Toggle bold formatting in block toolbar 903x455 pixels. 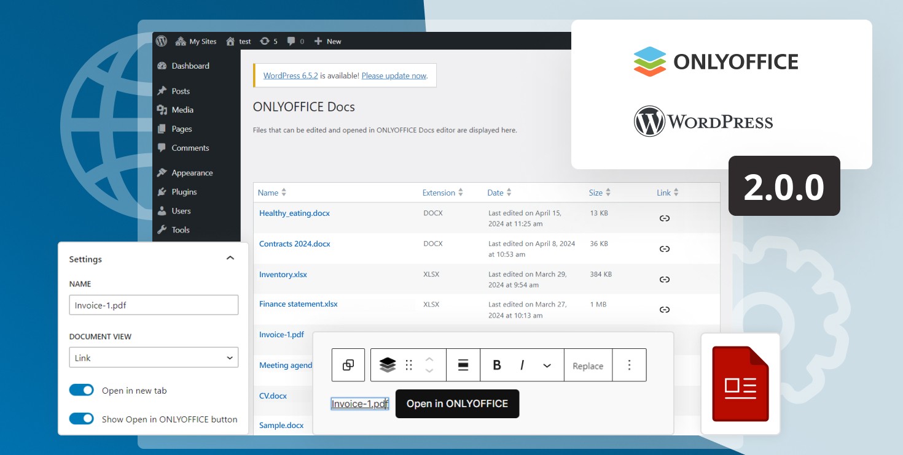497,365
